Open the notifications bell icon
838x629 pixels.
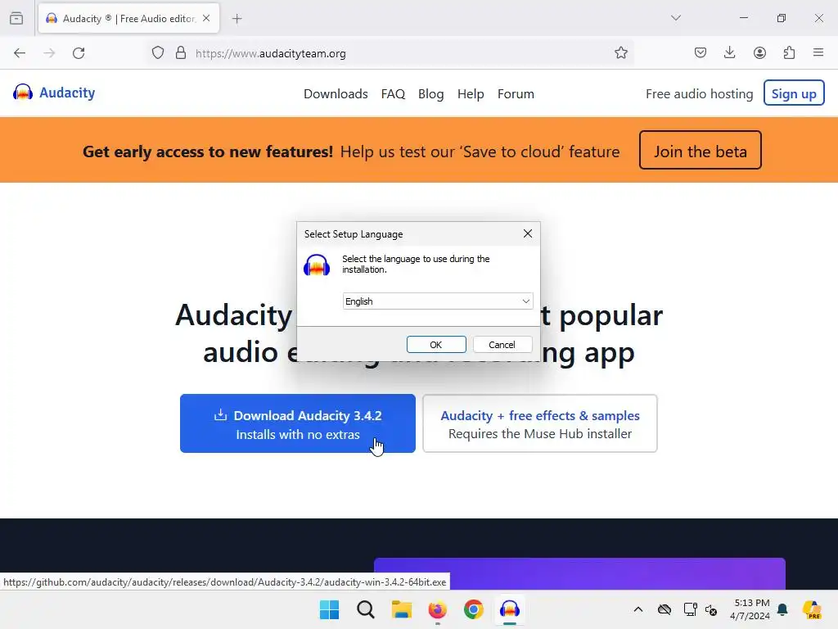(783, 609)
